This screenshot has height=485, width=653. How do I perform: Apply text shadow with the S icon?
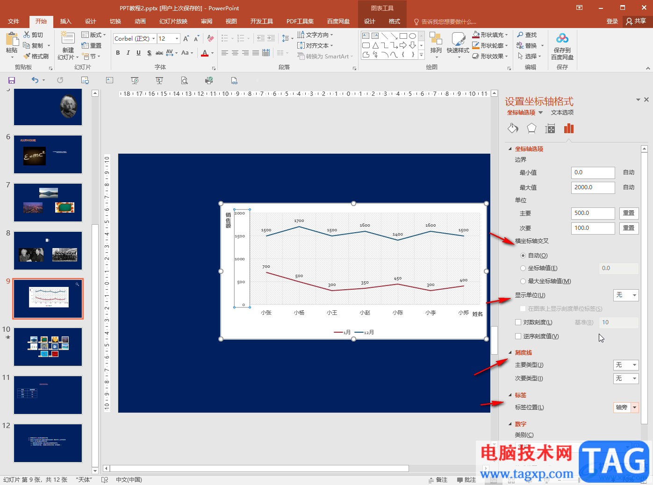[x=149, y=53]
